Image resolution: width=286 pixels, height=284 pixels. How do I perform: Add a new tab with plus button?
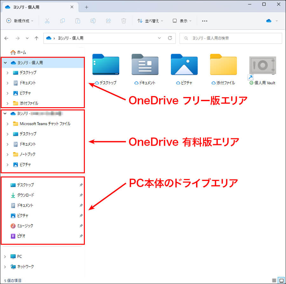[x=87, y=7]
